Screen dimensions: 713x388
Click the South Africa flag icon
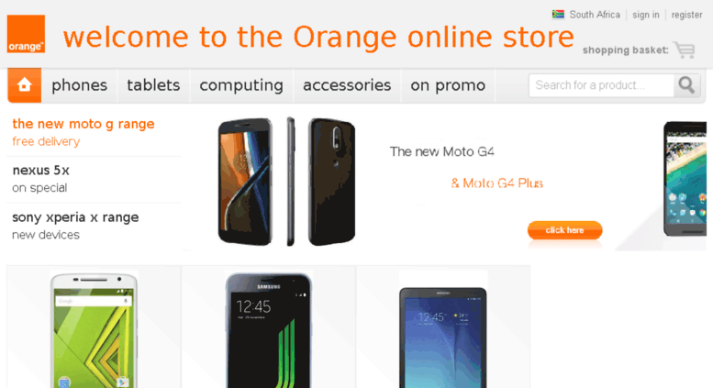(558, 14)
